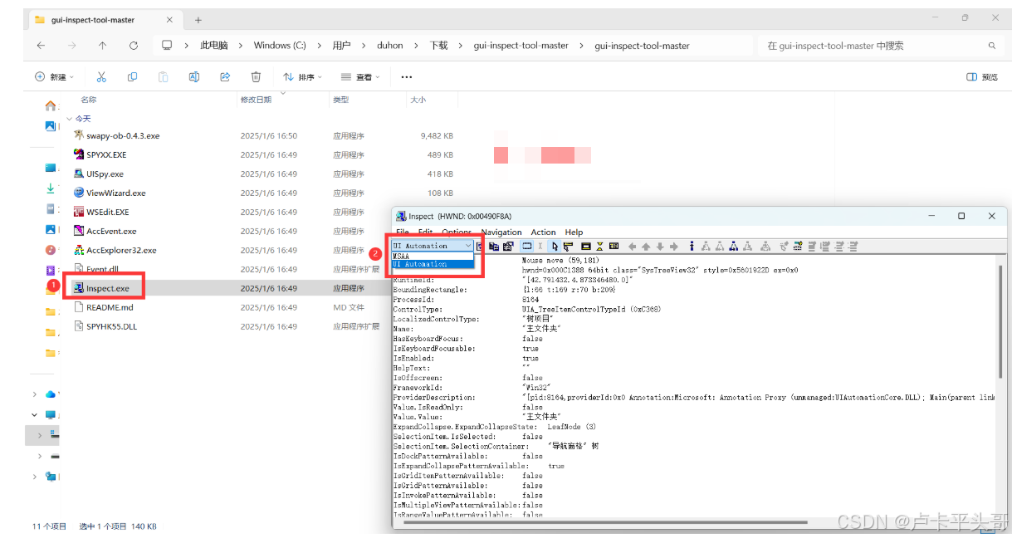The width and height of the screenshot is (1012, 538).
Task: Click the Explorer up-one-level arrow
Action: [102, 46]
